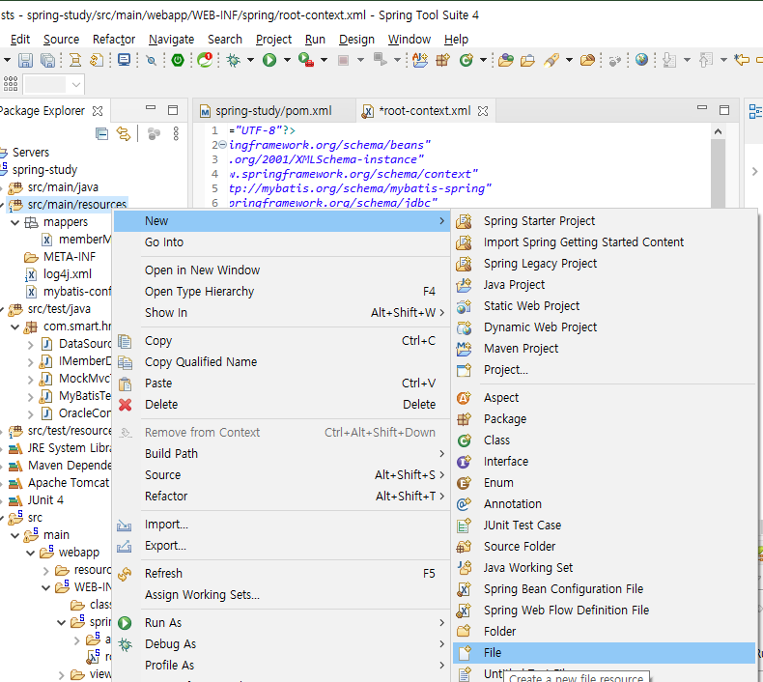Click Collapse All in Package Explorer
Image resolution: width=763 pixels, height=682 pixels.
tap(101, 133)
